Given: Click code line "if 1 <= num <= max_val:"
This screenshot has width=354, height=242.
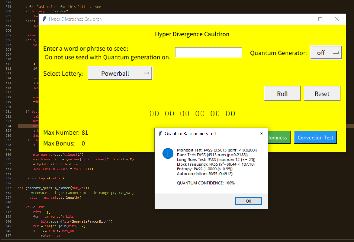Looking at the screenshot, I should tap(55, 231).
